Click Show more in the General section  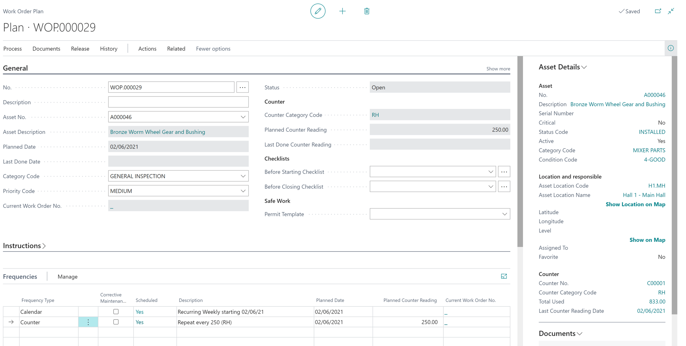pos(498,68)
